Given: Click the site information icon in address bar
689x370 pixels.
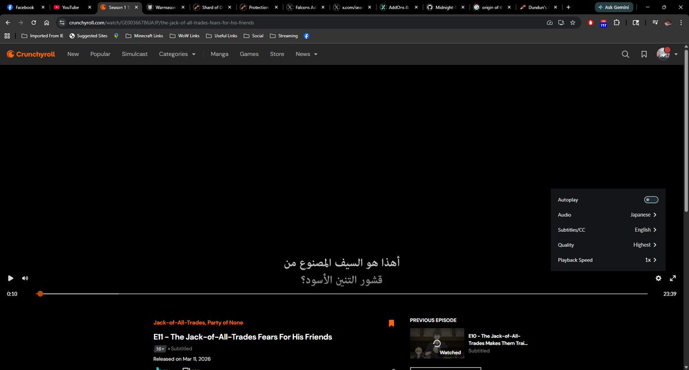Looking at the screenshot, I should pyautogui.click(x=63, y=22).
